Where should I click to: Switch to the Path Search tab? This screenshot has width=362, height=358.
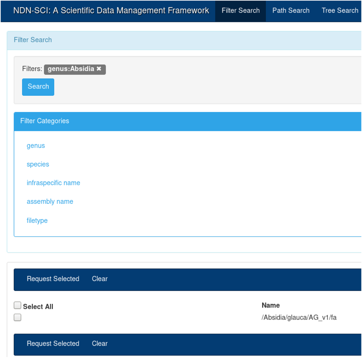click(x=290, y=11)
